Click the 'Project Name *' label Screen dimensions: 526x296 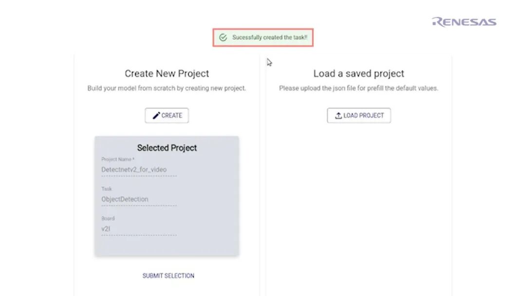(x=118, y=159)
